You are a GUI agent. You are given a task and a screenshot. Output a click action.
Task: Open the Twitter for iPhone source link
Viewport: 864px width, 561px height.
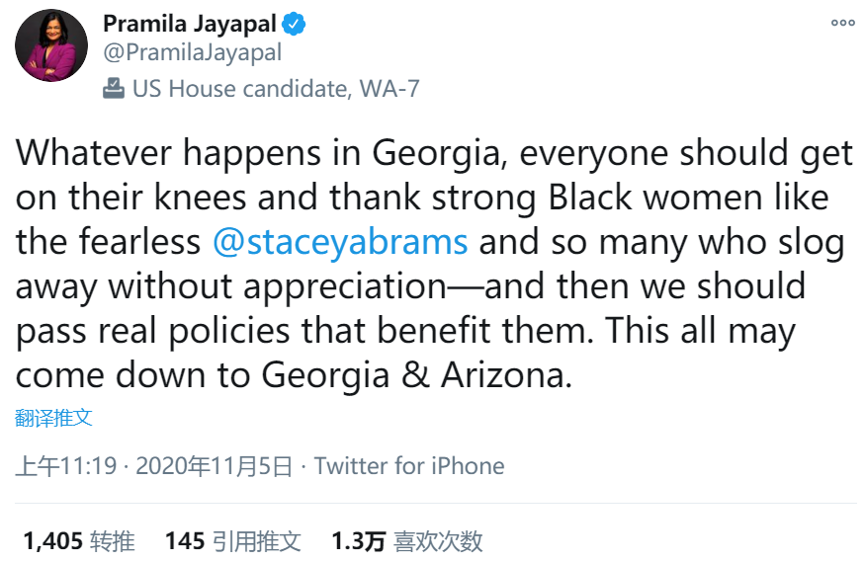409,465
